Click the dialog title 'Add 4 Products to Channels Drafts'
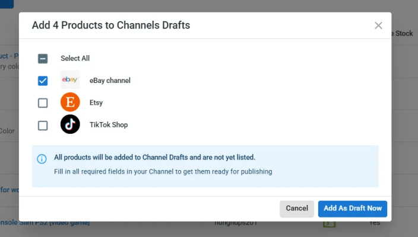This screenshot has height=237, width=418. 111,25
